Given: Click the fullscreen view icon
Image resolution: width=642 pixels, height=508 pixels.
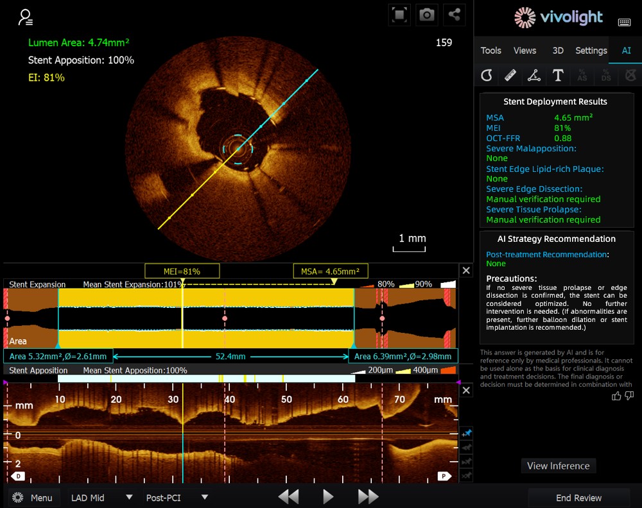Looking at the screenshot, I should pos(399,15).
